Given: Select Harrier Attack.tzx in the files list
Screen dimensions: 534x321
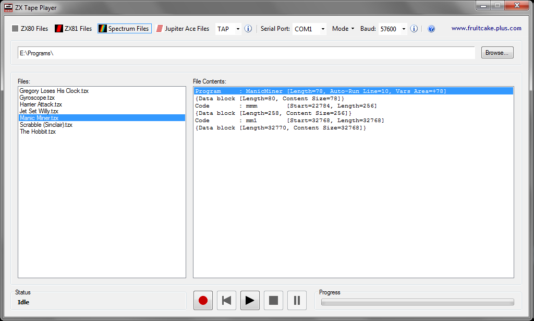Looking at the screenshot, I should pos(102,104).
